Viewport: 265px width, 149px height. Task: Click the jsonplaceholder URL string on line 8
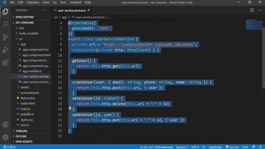point(148,44)
